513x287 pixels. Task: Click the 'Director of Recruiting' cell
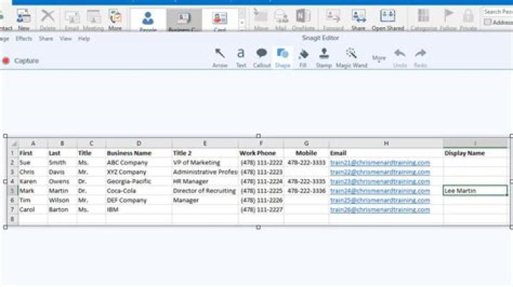tap(205, 191)
